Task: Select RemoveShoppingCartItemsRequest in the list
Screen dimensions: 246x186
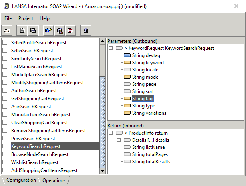Action: point(48,131)
